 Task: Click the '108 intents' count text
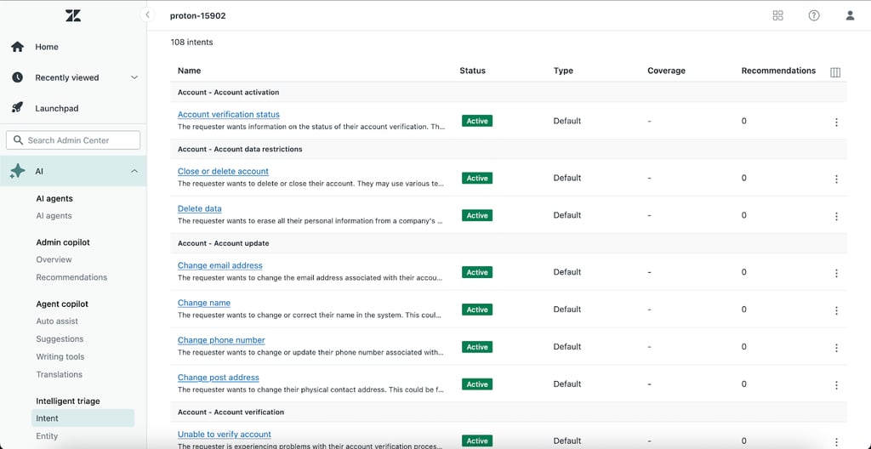191,42
